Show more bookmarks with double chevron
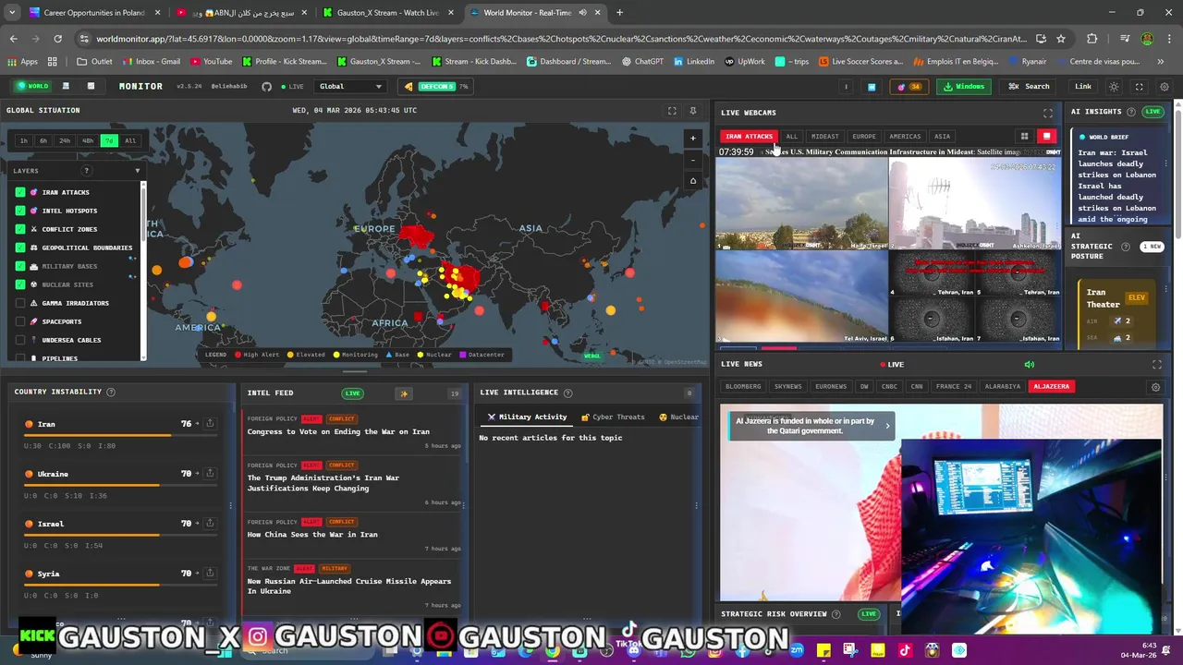1183x665 pixels. (x=1161, y=62)
